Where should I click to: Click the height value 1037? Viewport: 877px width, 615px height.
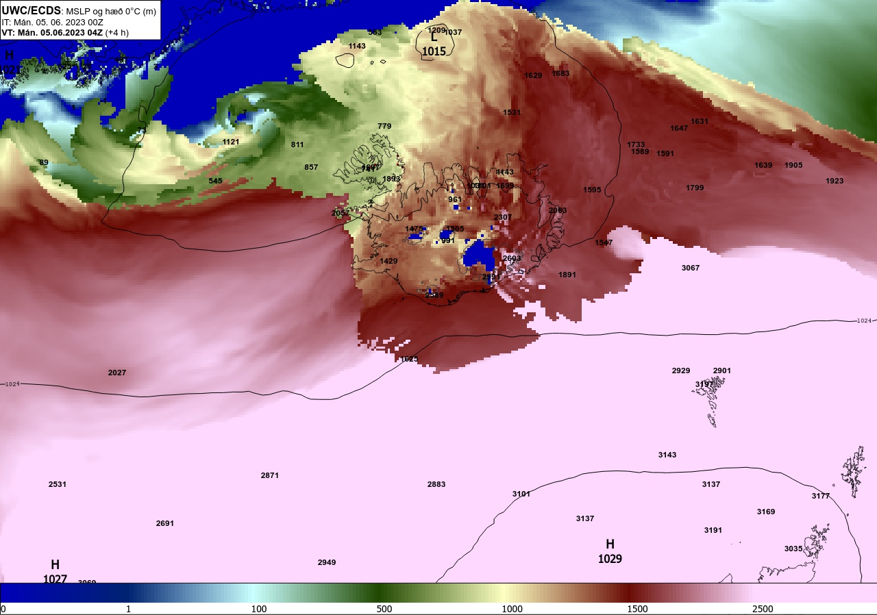(x=454, y=32)
